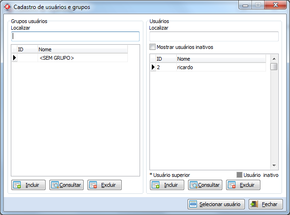Click the Incluir button under Grupos usuários

pos(28,185)
